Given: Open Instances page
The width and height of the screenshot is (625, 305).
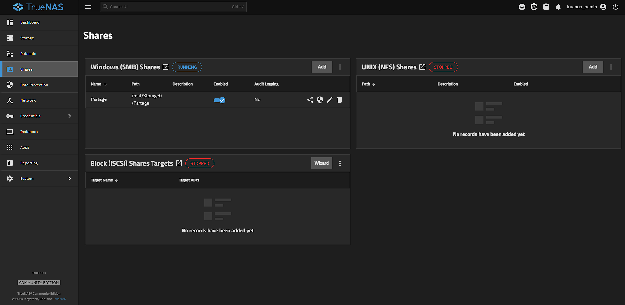Looking at the screenshot, I should click(39, 132).
